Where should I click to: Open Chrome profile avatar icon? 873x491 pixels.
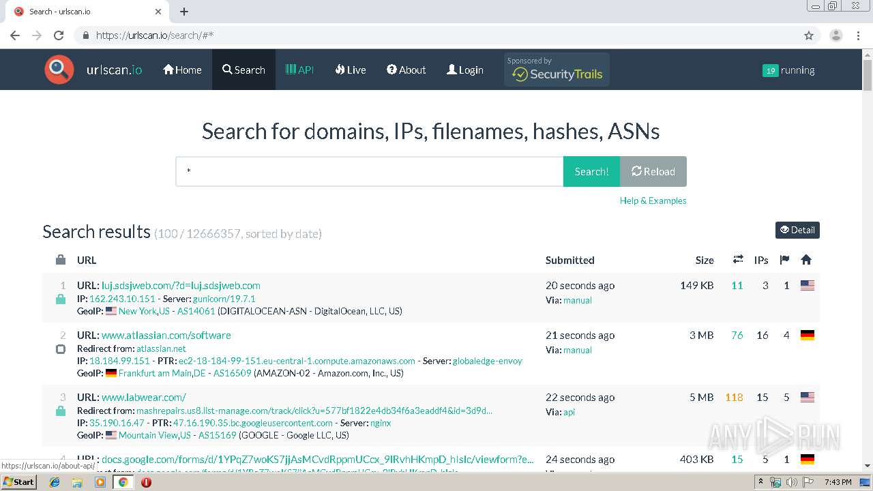point(835,35)
